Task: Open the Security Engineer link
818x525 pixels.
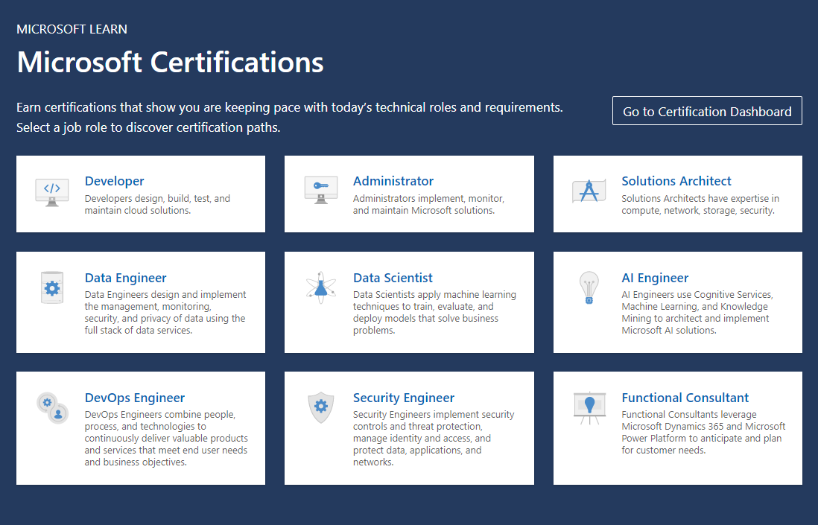Action: (403, 398)
